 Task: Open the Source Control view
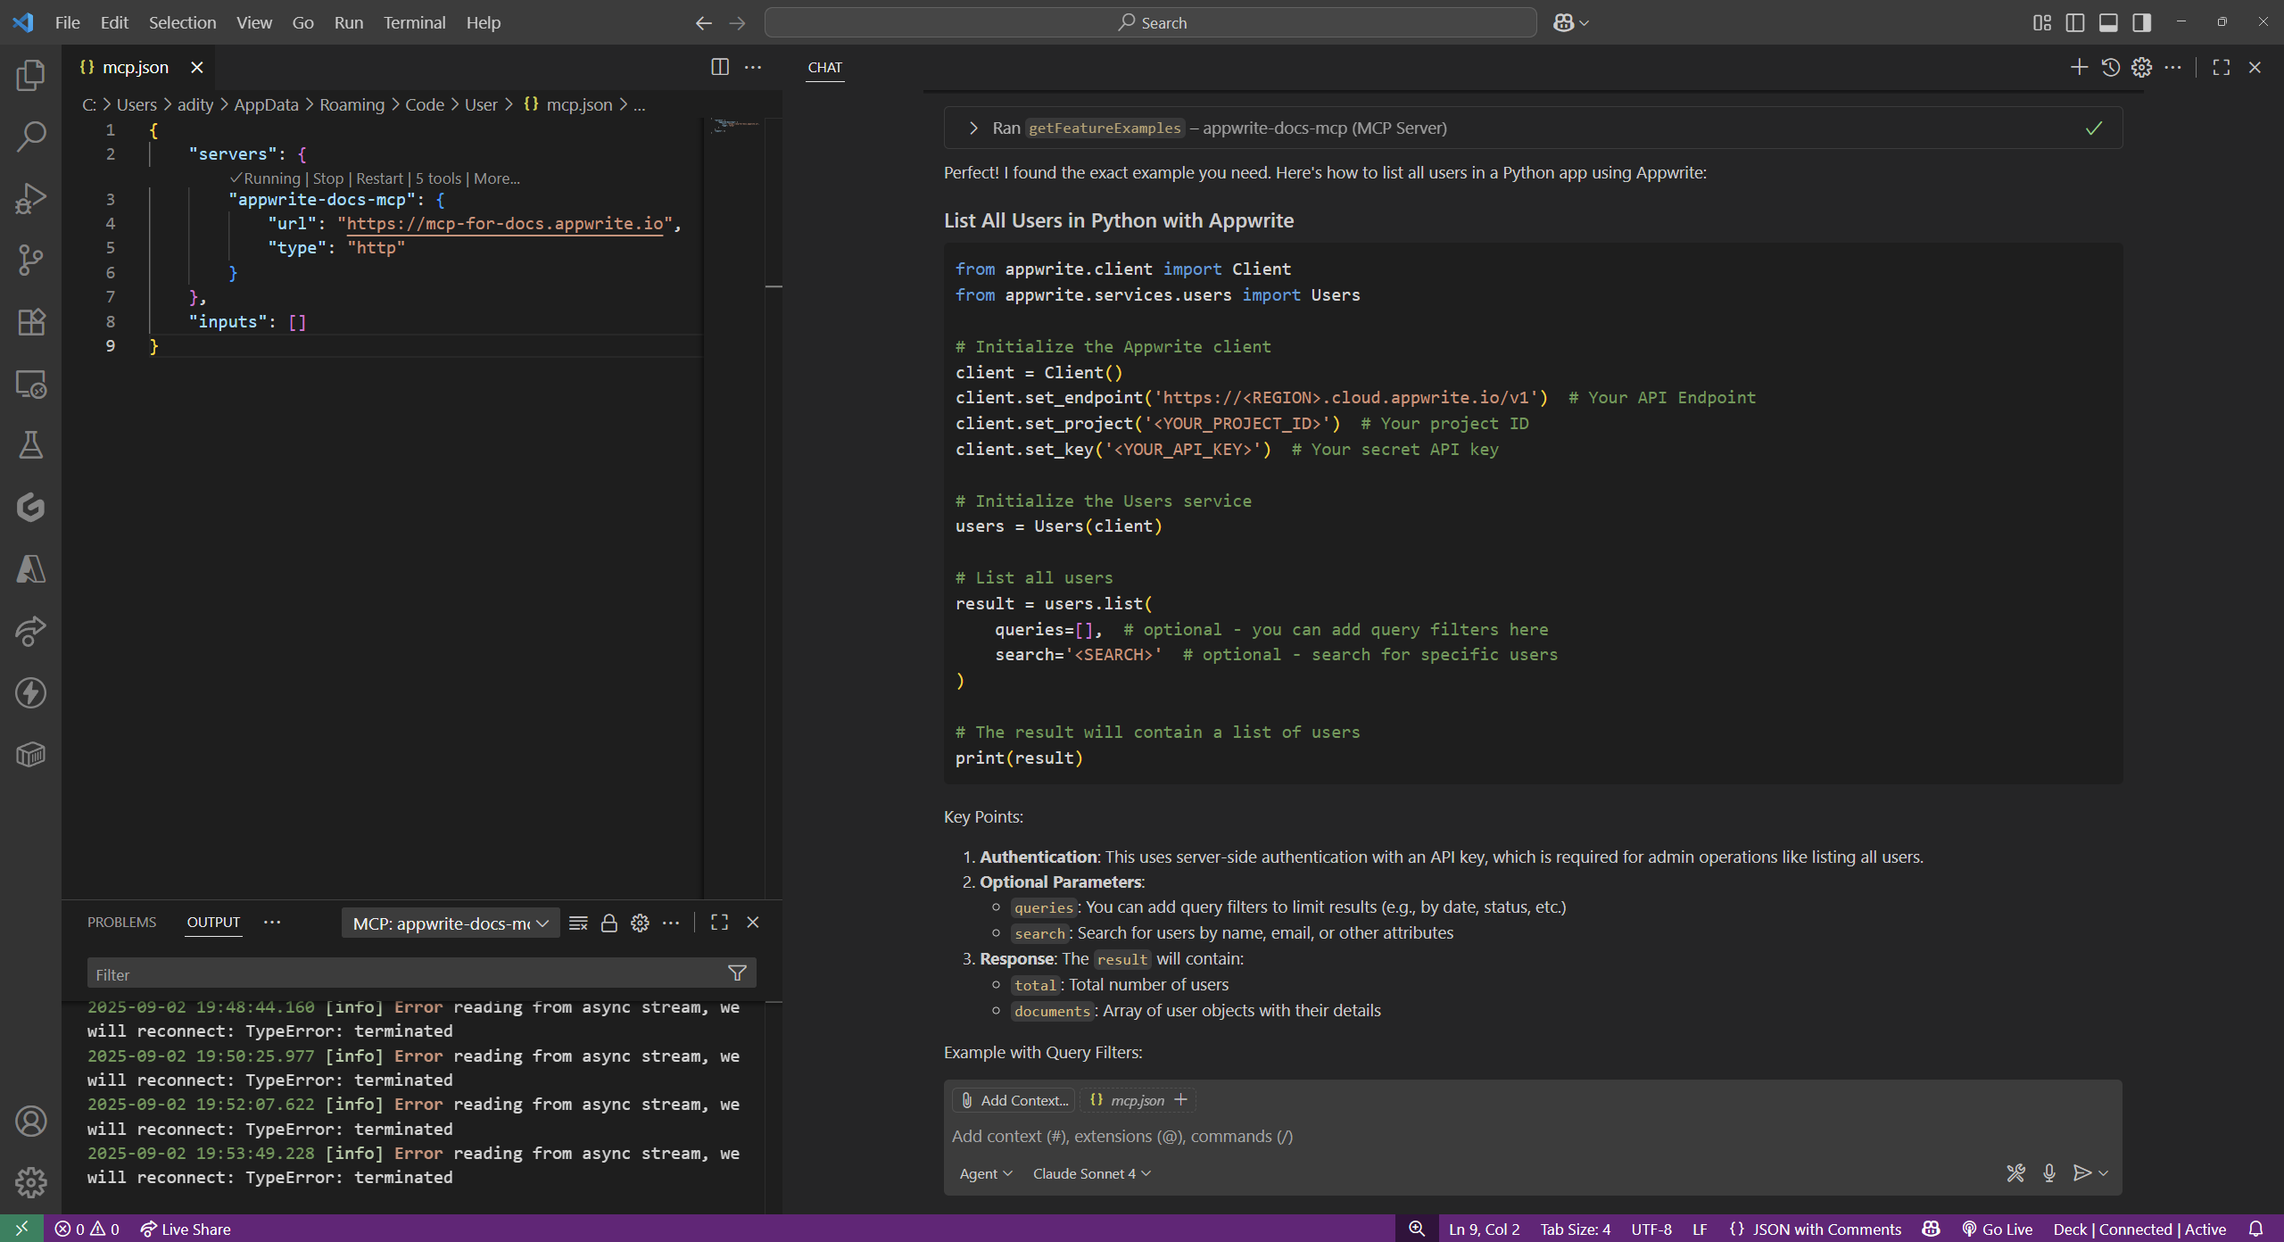[31, 260]
